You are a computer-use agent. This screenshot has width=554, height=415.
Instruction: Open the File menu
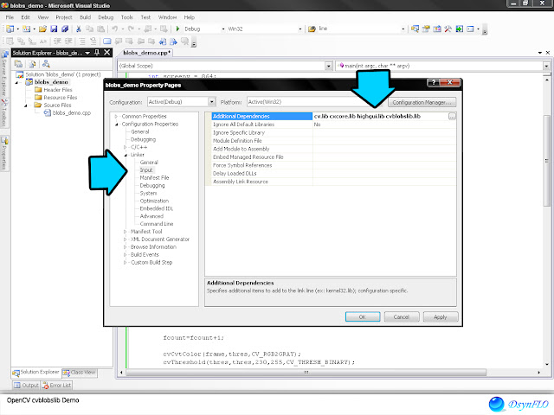(10, 17)
